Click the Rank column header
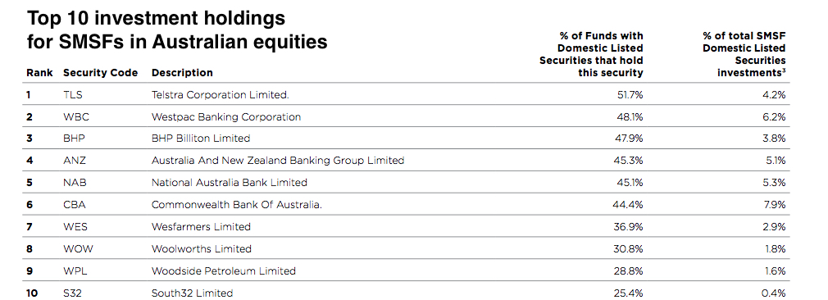Screen dimensions: 828x300 39,73
